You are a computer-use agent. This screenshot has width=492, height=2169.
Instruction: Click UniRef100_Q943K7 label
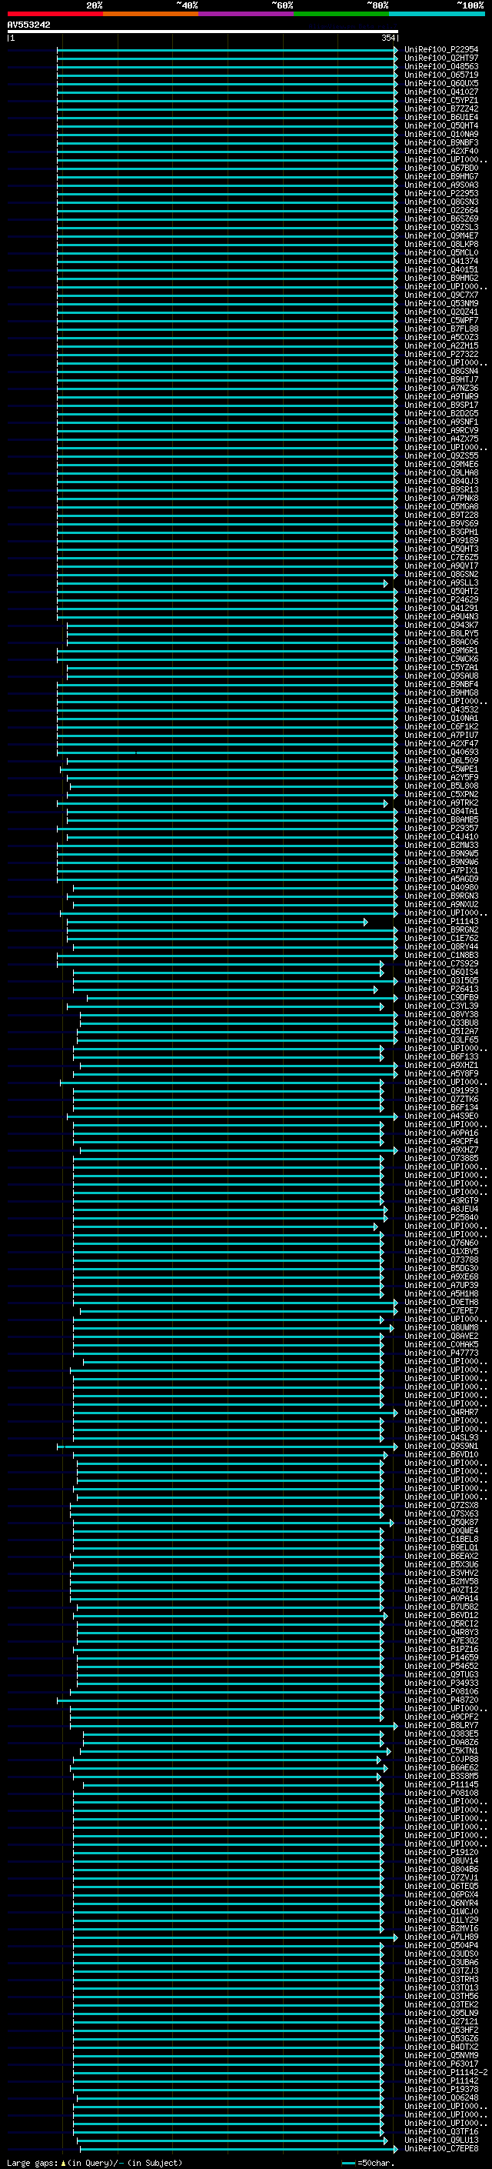[440, 625]
